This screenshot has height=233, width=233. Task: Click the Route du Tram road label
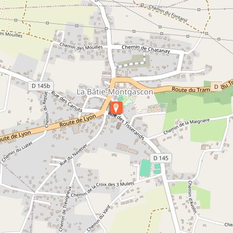(x=191, y=89)
